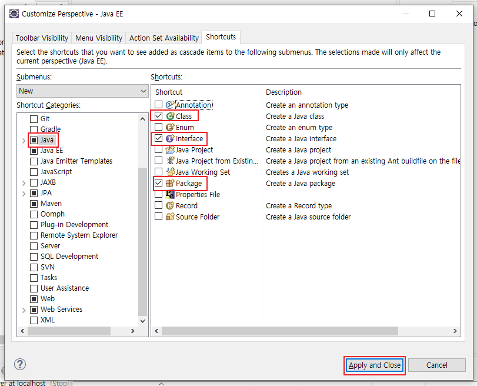The image size is (477, 386).
Task: Click the Customize Perspective title bar icon
Action: coord(14,14)
